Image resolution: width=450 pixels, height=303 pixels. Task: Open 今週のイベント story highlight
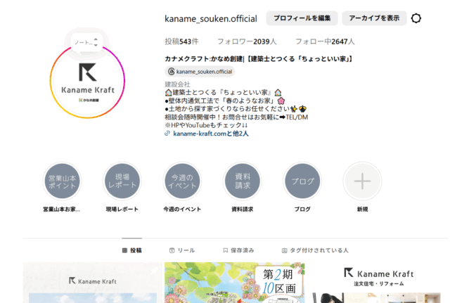pyautogui.click(x=182, y=181)
